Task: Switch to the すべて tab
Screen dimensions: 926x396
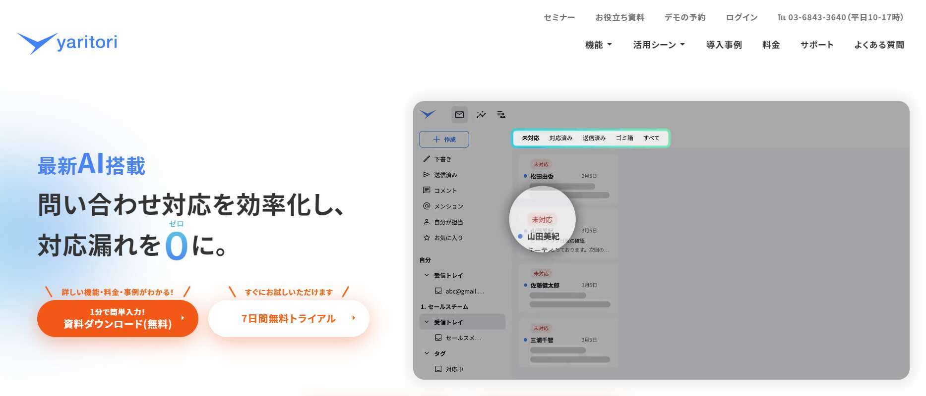Action: pos(651,138)
